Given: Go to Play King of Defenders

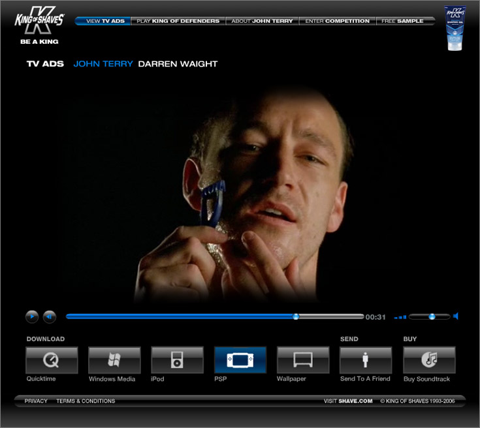Looking at the screenshot, I should (178, 21).
